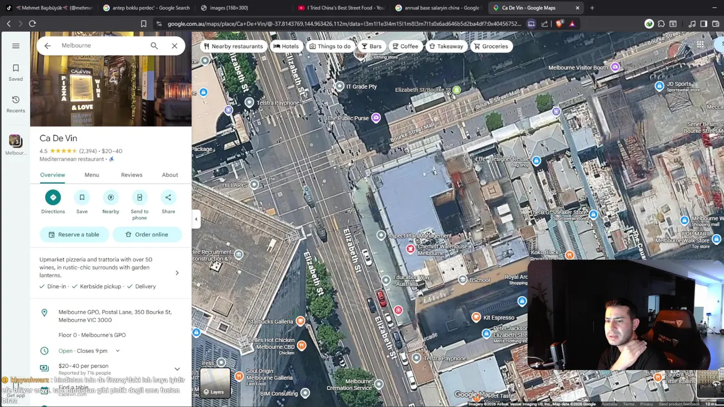Click the The Public Purse marker
This screenshot has width=724, height=407.
(x=376, y=118)
